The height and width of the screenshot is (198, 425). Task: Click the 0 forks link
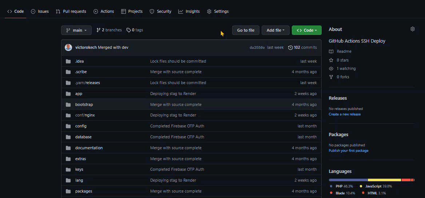339,77
